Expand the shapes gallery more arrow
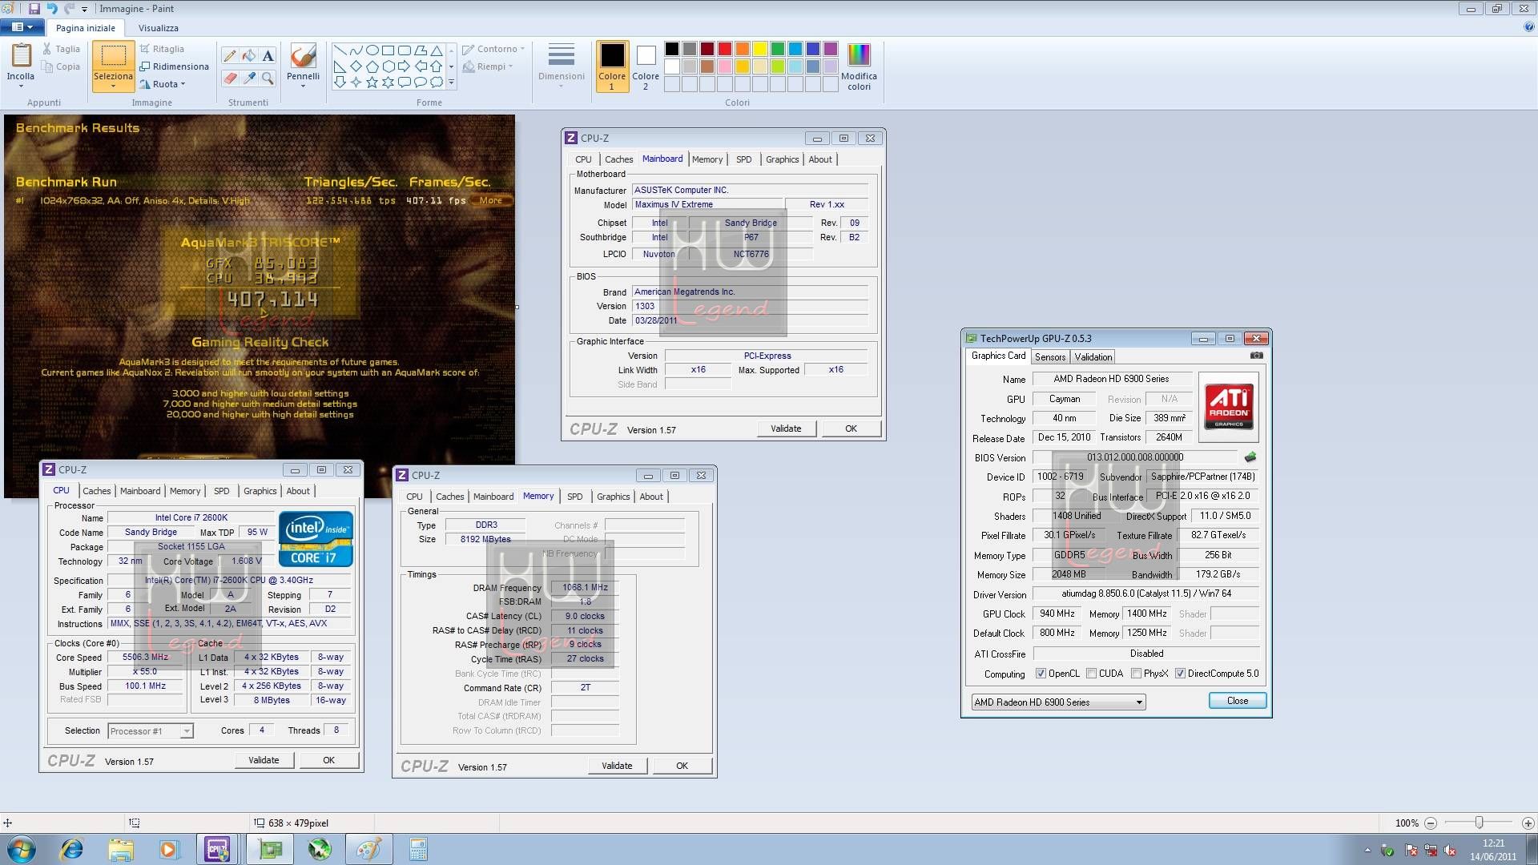This screenshot has height=865, width=1538. [452, 82]
